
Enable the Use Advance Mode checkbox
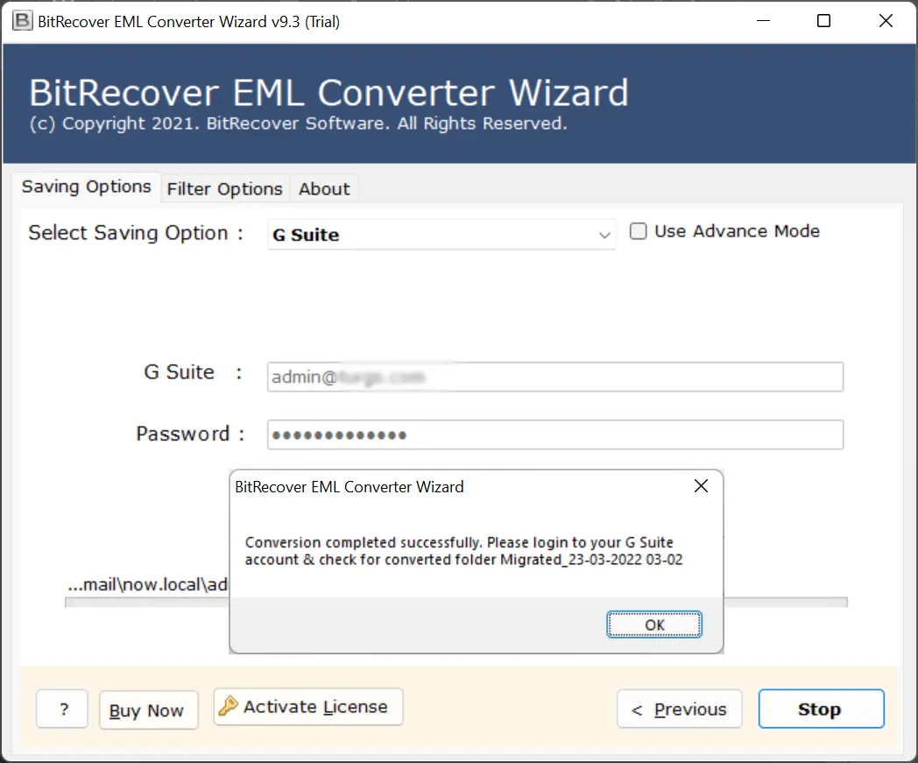coord(639,232)
